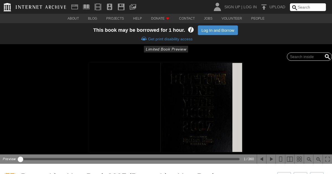Click Get print disability access link
Screen dimensions: 332x174
point(167,39)
